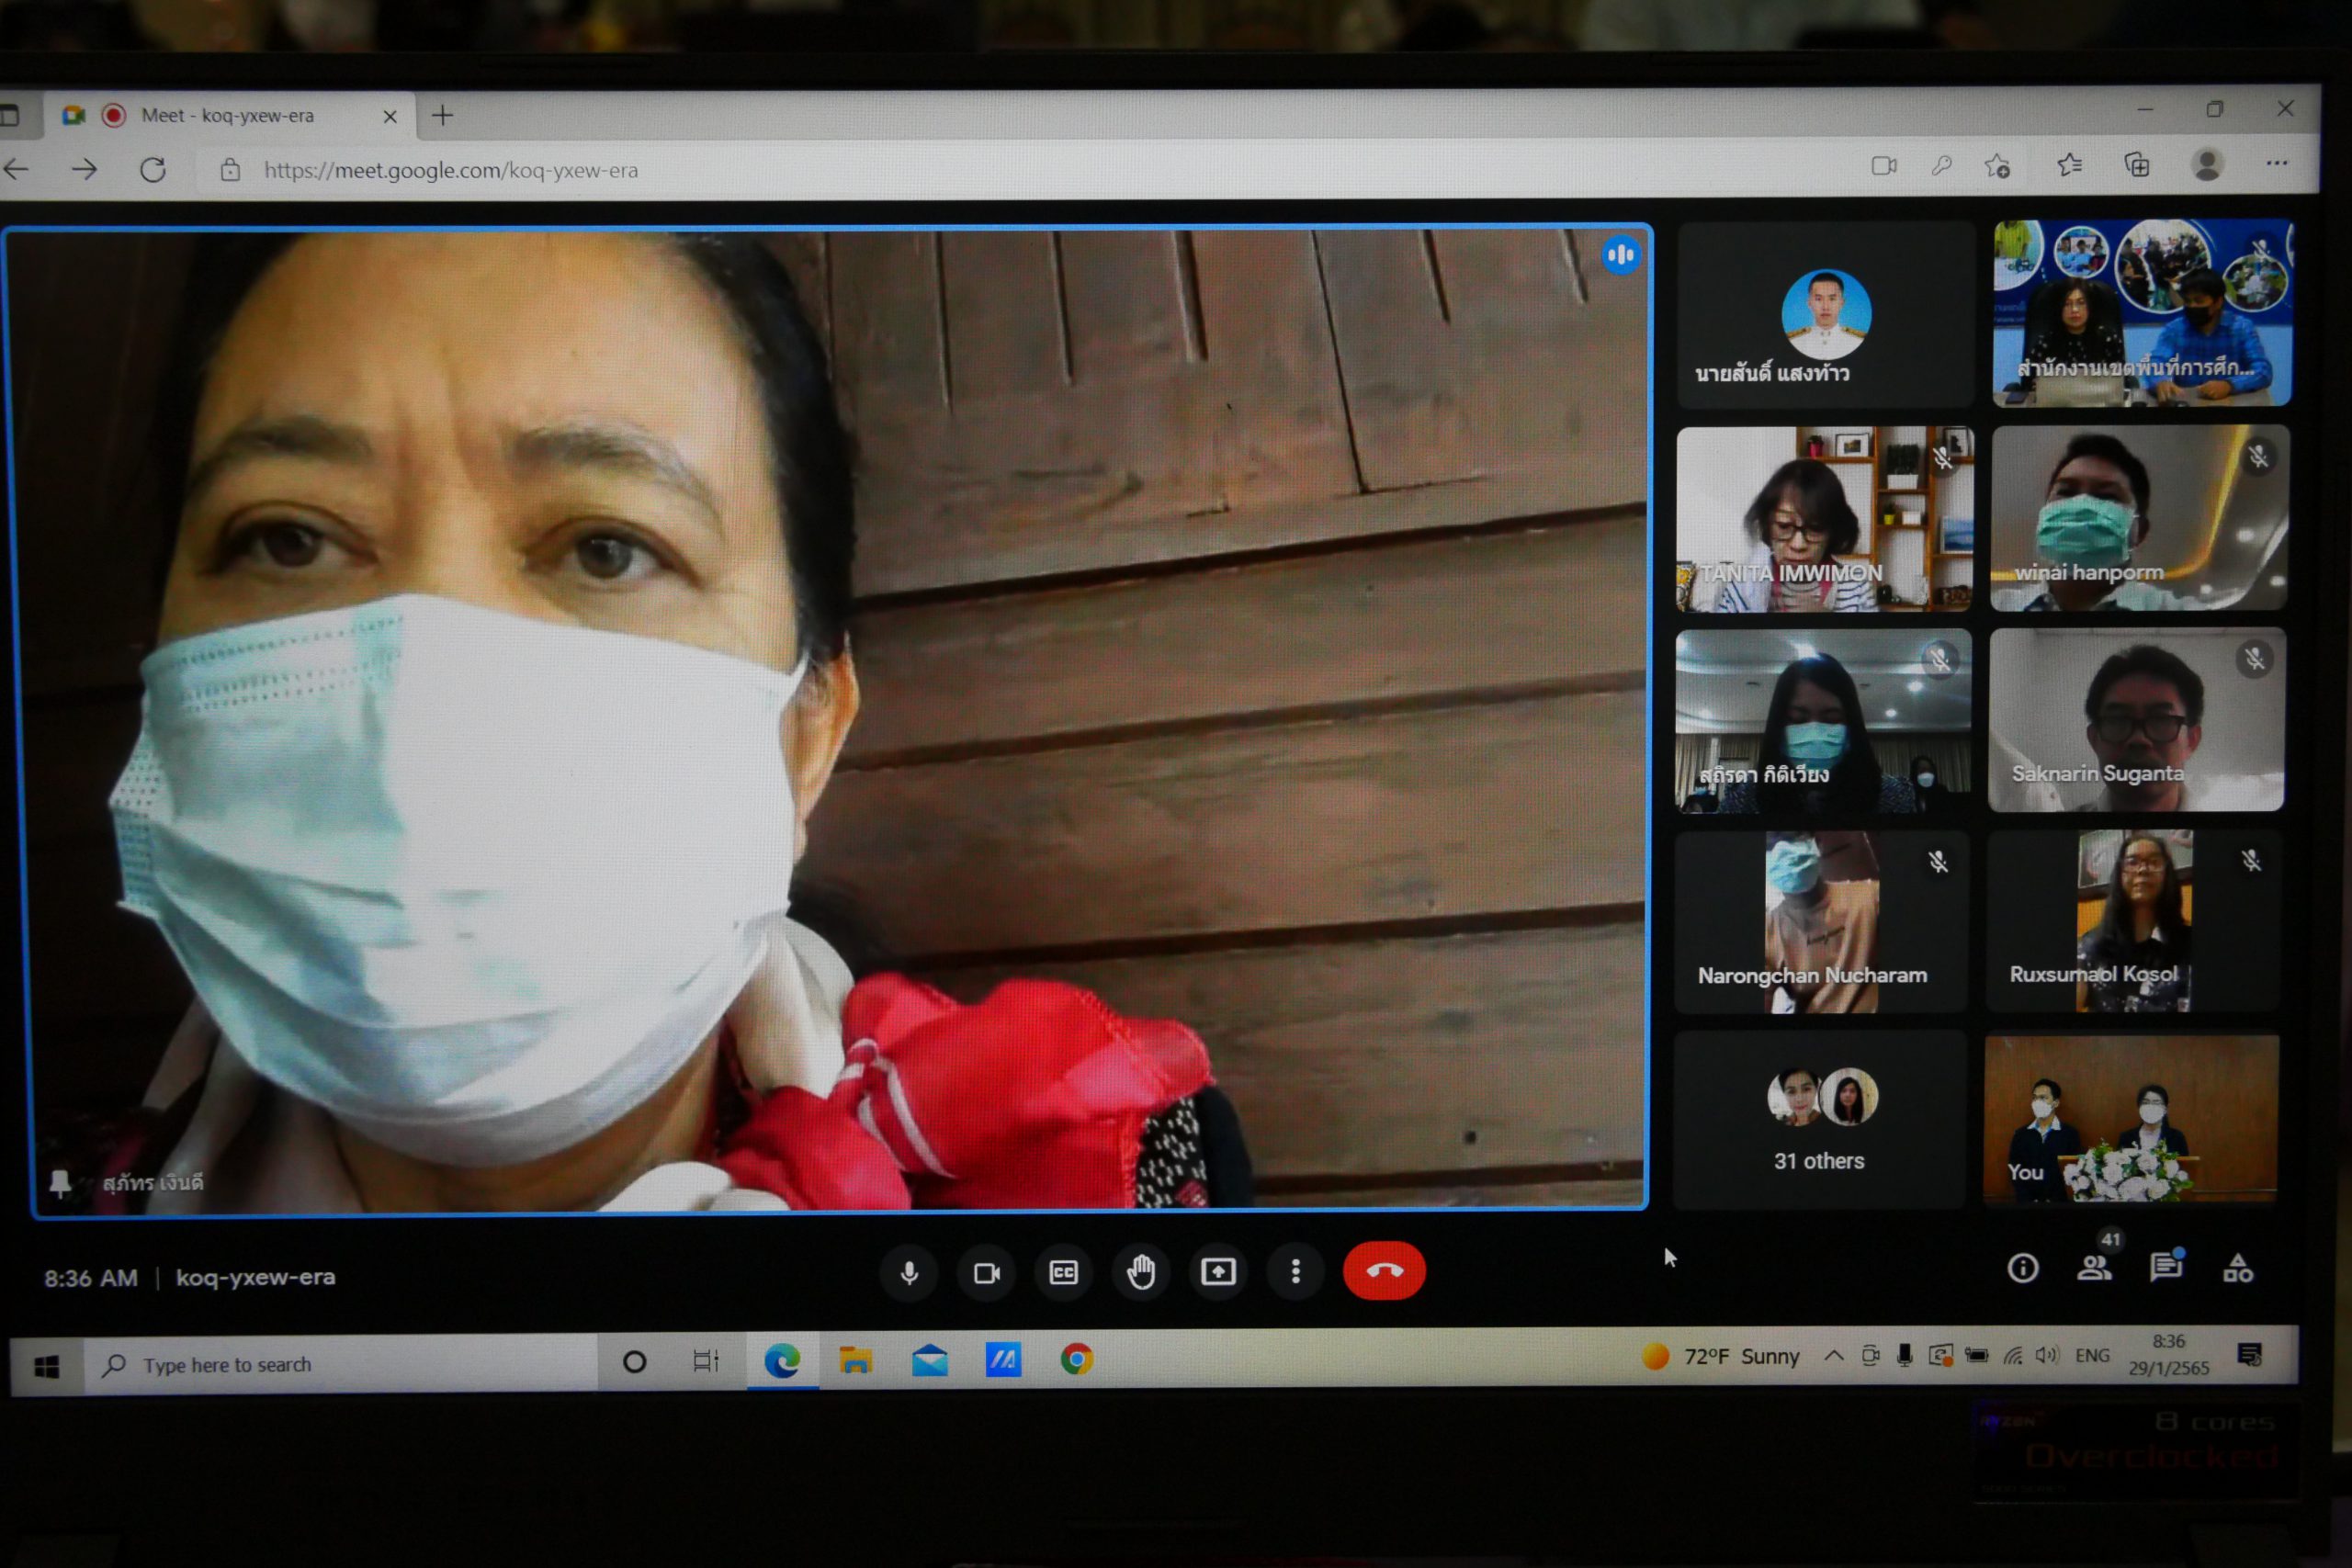Expand hidden system tray icons chevron

(x=1834, y=1356)
